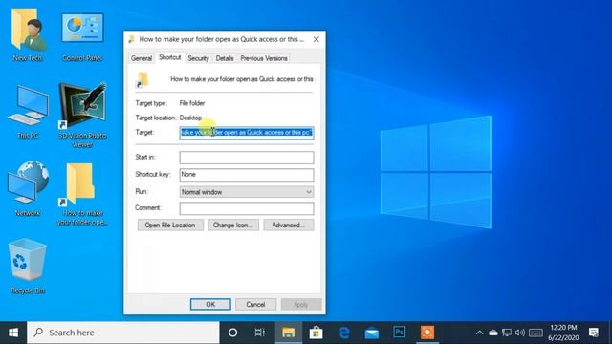Viewport: 612px width, 344px height.
Task: Click the network tray icon
Action: click(x=507, y=333)
